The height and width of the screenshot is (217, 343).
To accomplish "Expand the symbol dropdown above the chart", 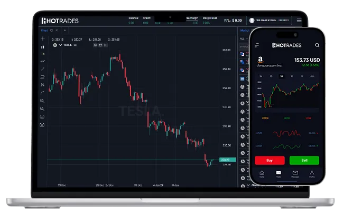I will point(60,45).
